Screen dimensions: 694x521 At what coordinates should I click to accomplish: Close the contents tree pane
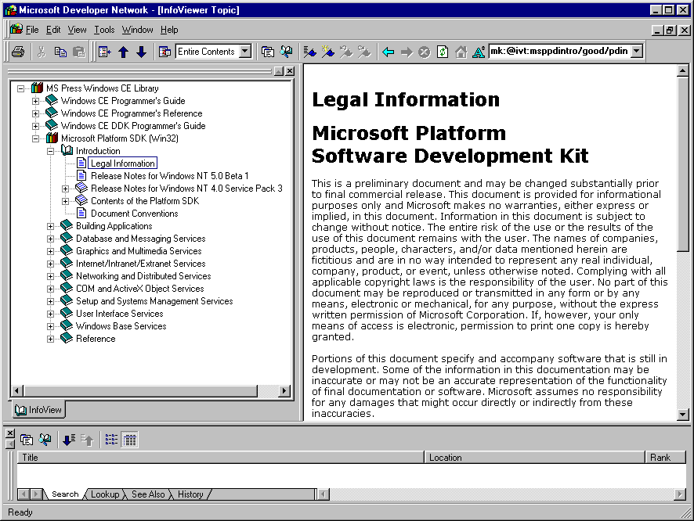(x=290, y=71)
